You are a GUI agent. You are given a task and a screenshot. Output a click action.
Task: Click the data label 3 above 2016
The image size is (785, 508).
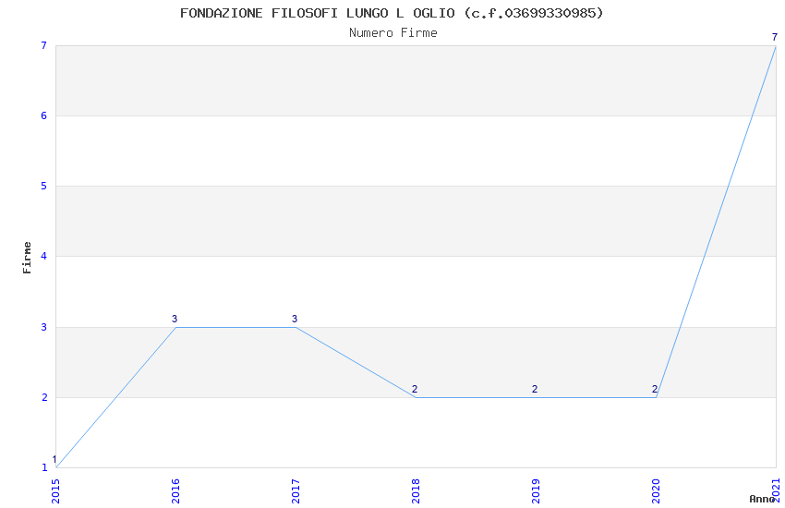175,319
